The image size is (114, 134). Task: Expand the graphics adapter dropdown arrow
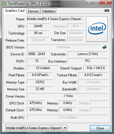click(x=65, y=128)
